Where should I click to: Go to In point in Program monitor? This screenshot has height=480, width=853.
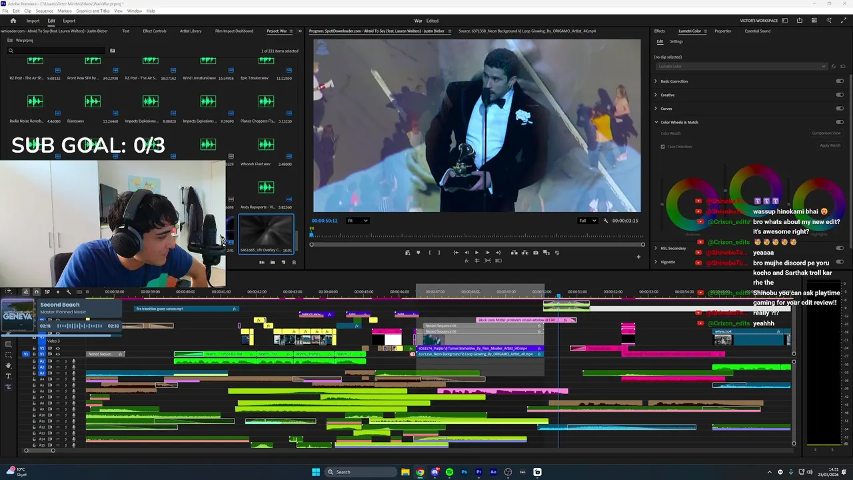[x=456, y=253]
